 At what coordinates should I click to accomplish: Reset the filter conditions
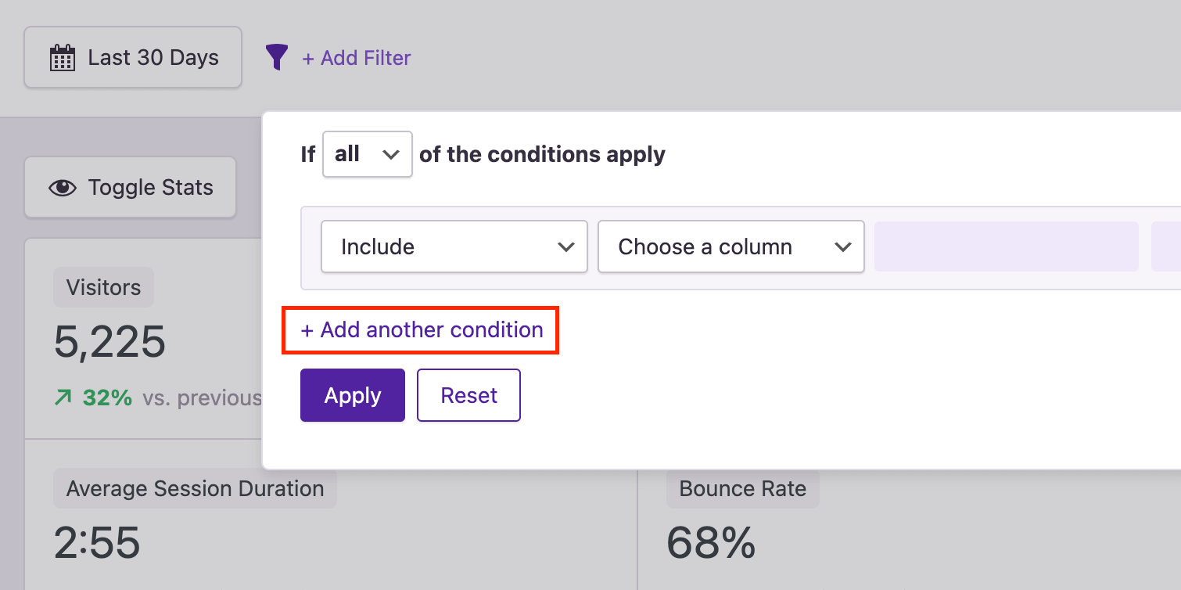point(468,395)
